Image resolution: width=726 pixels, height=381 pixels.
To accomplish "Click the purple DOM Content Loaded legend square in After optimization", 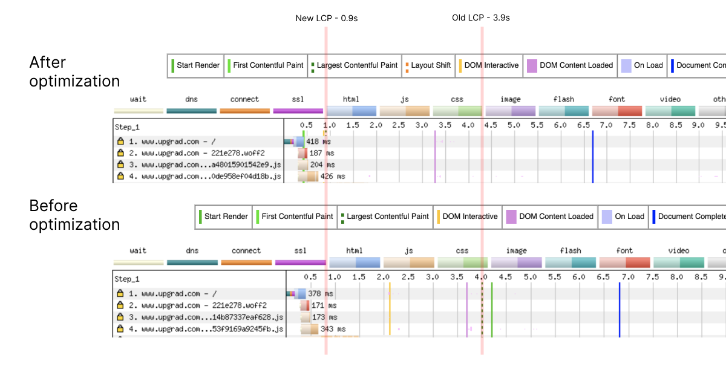I will tap(532, 65).
